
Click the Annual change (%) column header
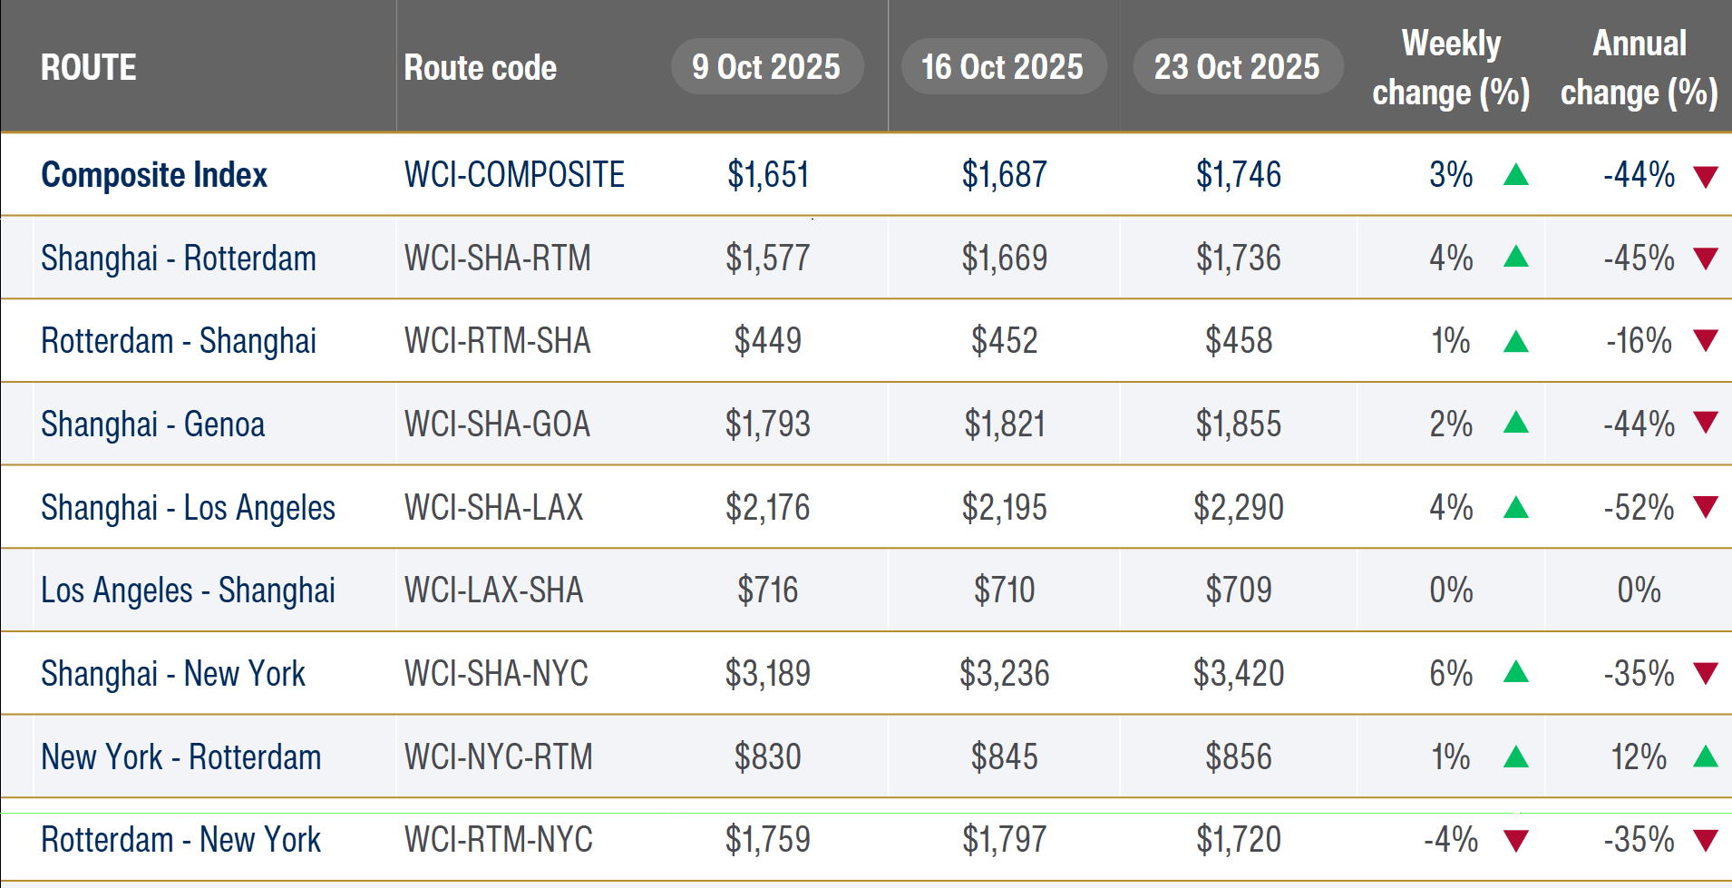[x=1640, y=68]
